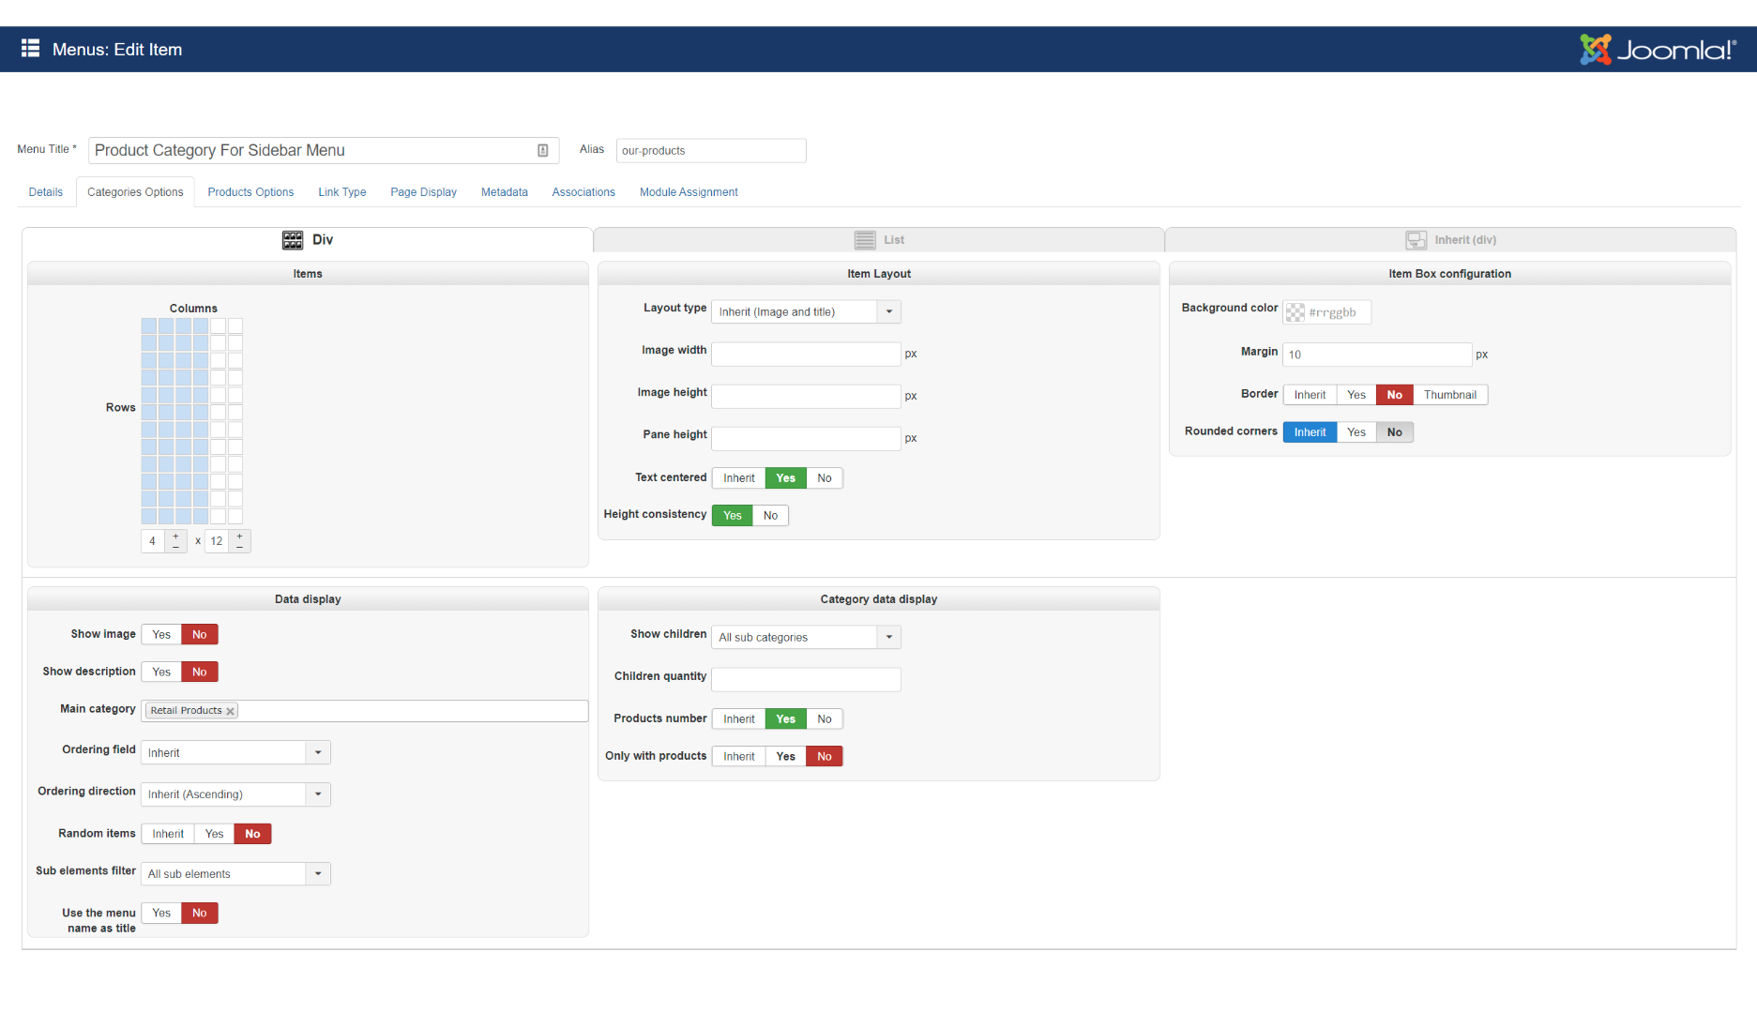Screen dimensions: 1757x1013
Task: Set Border to No
Action: 1395,395
